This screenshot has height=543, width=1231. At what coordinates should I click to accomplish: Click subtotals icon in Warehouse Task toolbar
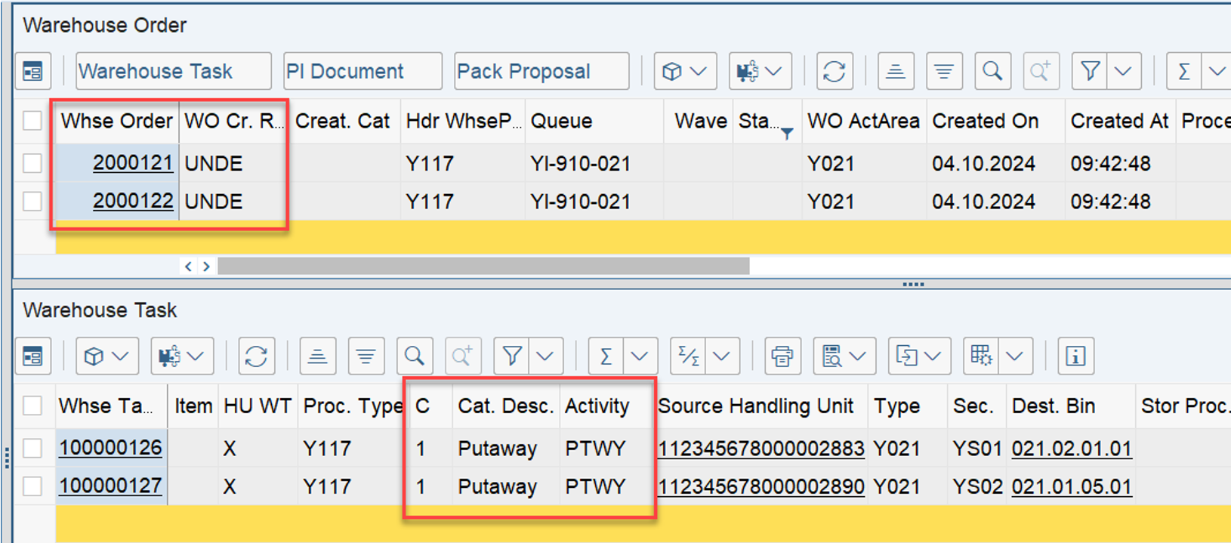pyautogui.click(x=688, y=356)
